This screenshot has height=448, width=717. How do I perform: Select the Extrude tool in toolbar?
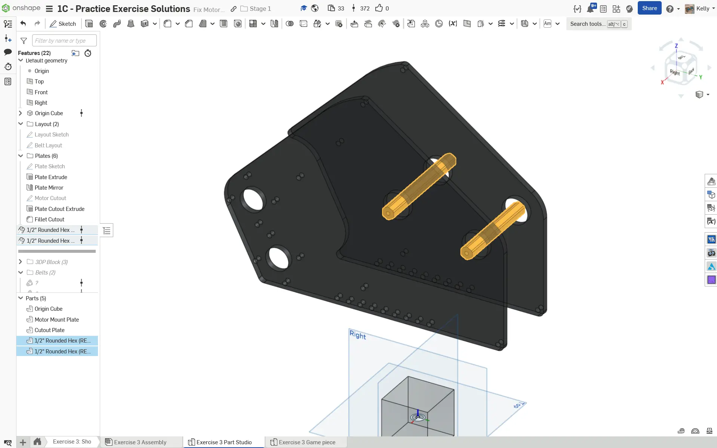[89, 24]
